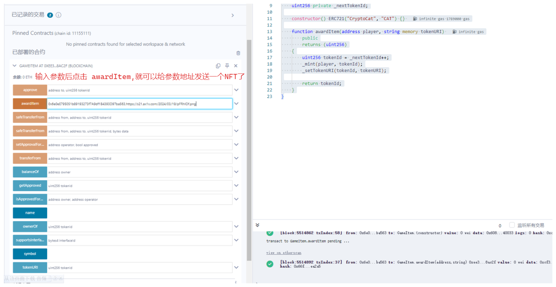Focus the getApproved tokenId input
Screen dimensions: 556x287
140,186
